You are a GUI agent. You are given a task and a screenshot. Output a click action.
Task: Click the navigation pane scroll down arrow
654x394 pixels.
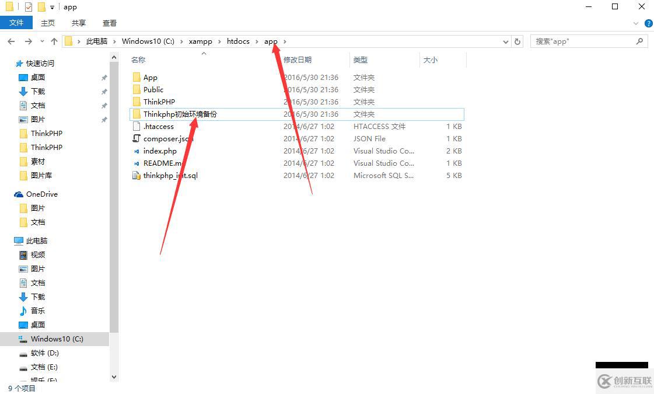click(114, 376)
